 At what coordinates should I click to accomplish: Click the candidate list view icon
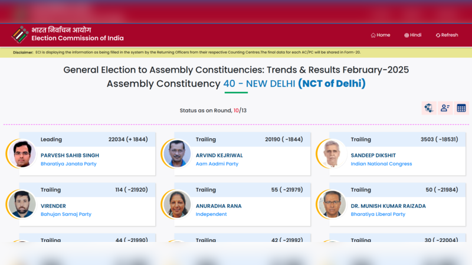tap(445, 108)
